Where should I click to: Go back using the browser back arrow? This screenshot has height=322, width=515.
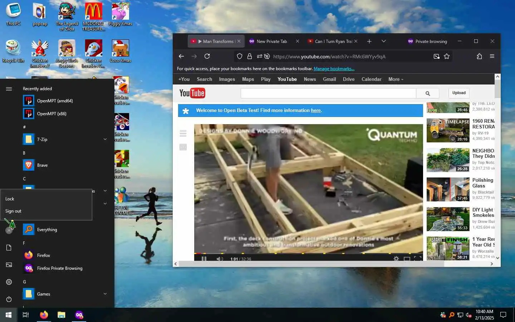181,56
